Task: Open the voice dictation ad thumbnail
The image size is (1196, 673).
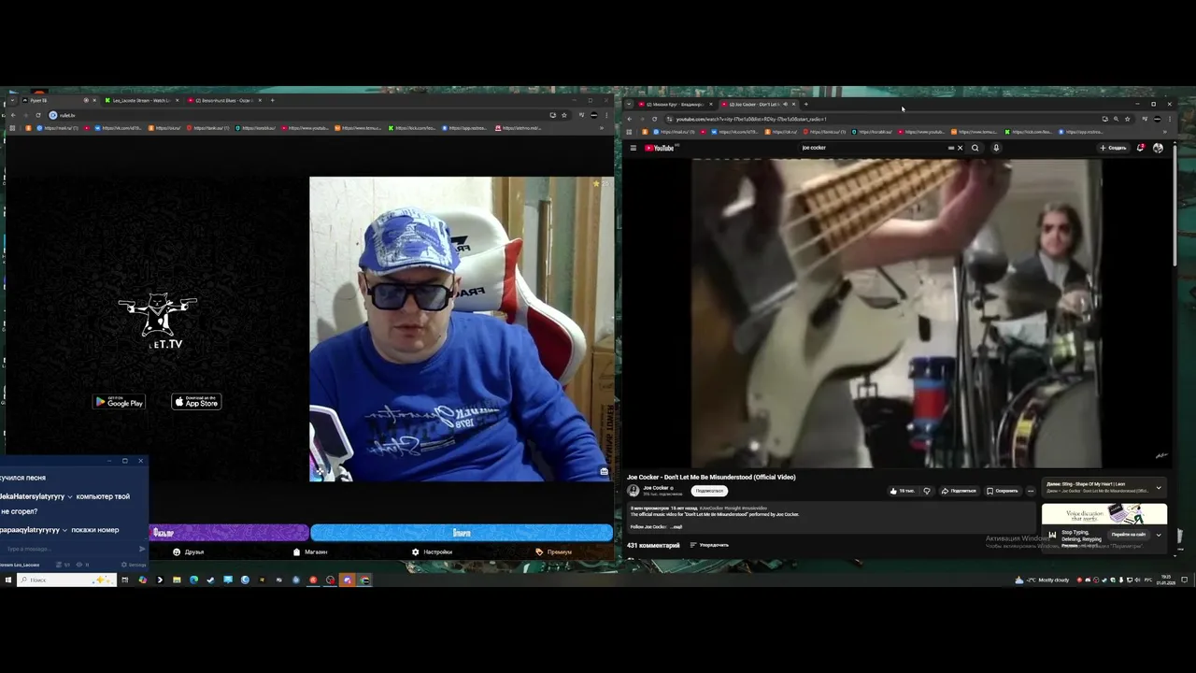Action: [1104, 515]
